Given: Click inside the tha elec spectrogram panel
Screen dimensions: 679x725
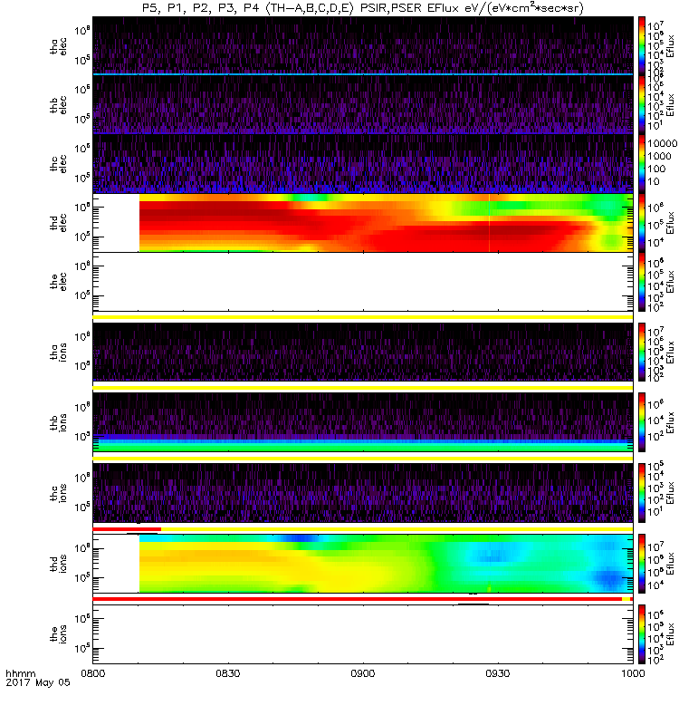Looking at the screenshot, I should click(x=363, y=44).
